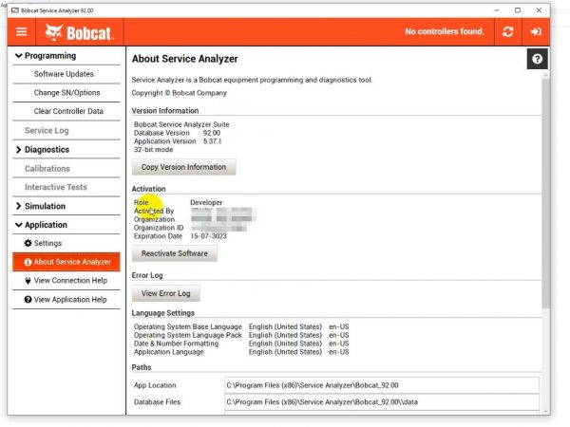Click the login arrow icon

tap(536, 31)
